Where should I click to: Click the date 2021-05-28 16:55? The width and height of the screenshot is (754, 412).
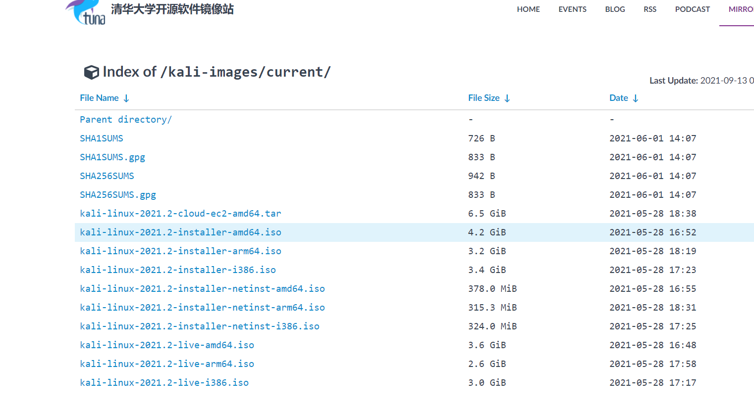pos(653,289)
